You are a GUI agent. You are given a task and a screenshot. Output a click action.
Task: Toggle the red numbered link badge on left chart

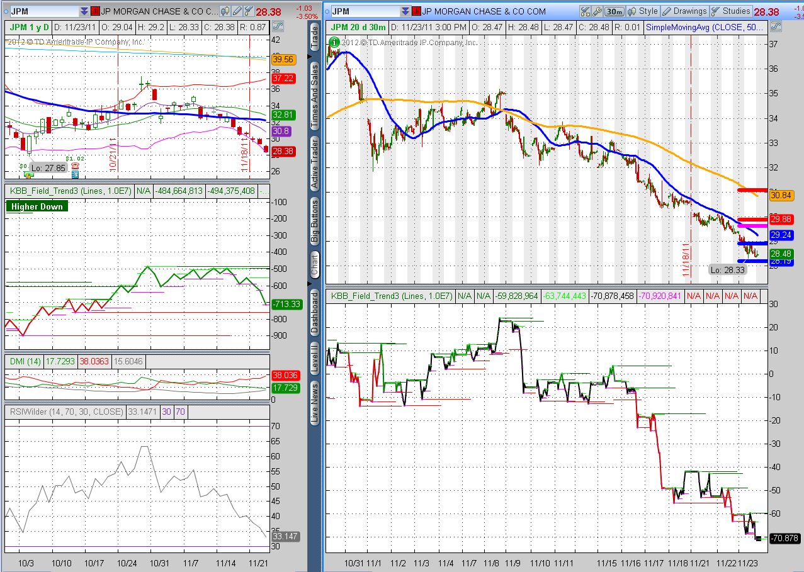pos(96,11)
